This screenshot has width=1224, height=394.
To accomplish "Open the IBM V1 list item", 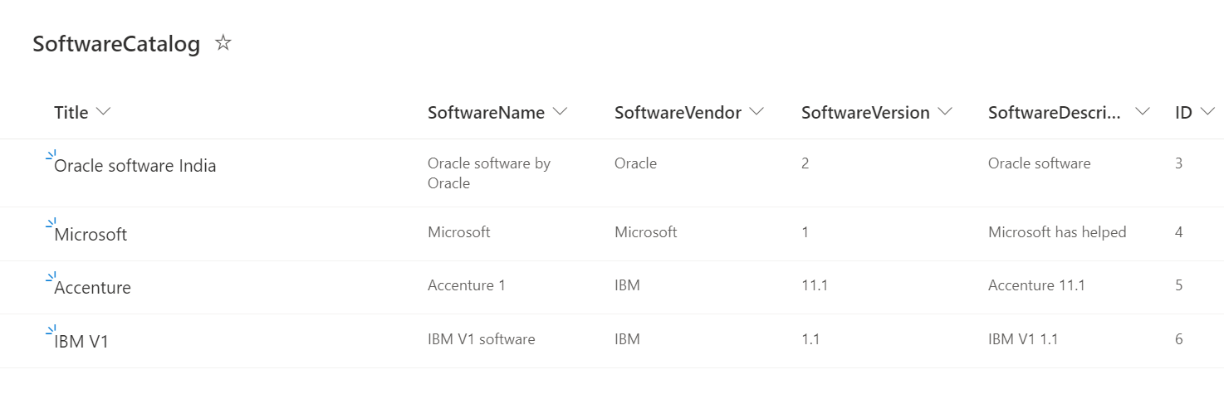I will (81, 341).
